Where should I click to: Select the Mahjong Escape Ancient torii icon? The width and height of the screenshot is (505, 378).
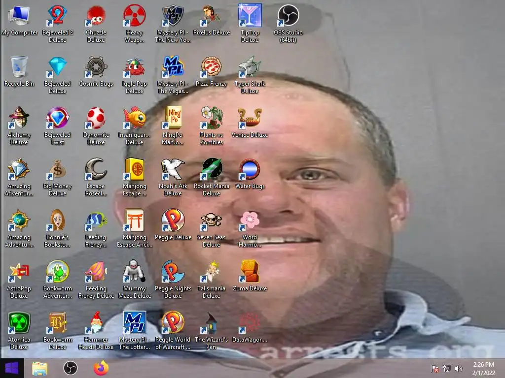pyautogui.click(x=134, y=220)
